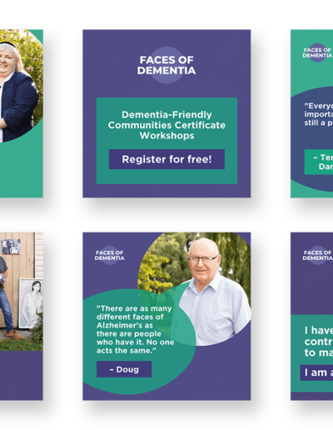
Task: Click the Faces of Dementia logo on the bottom-right purple card
Action: pos(317,255)
